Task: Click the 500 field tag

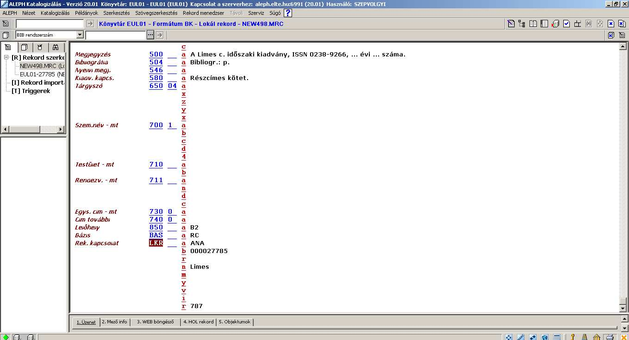Action: point(156,55)
